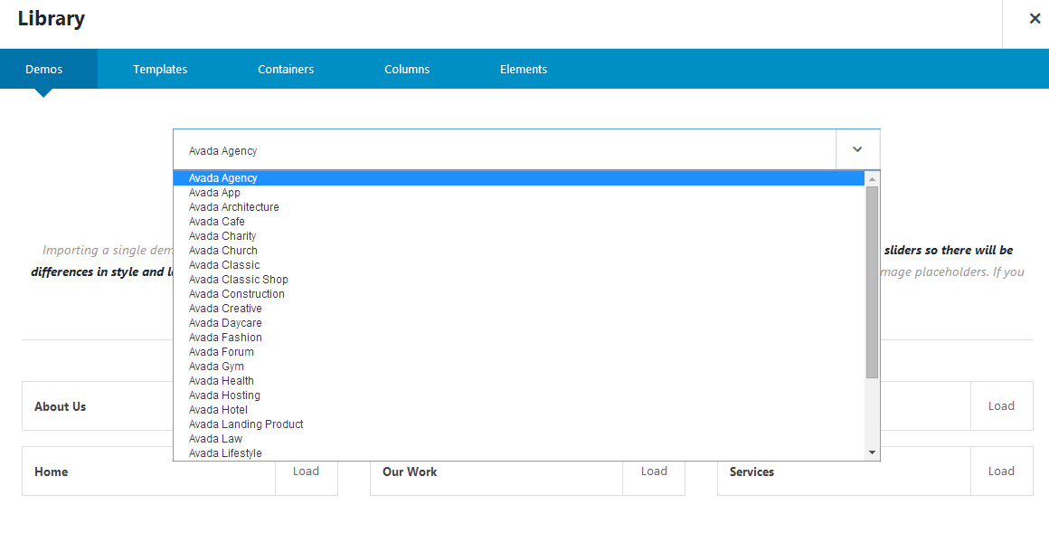Pick Avada Hosting from the dropdown
The width and height of the screenshot is (1049, 543).
point(519,395)
